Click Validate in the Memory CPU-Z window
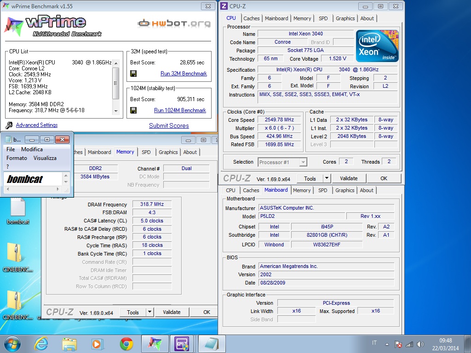The width and height of the screenshot is (471, 353). click(x=172, y=312)
